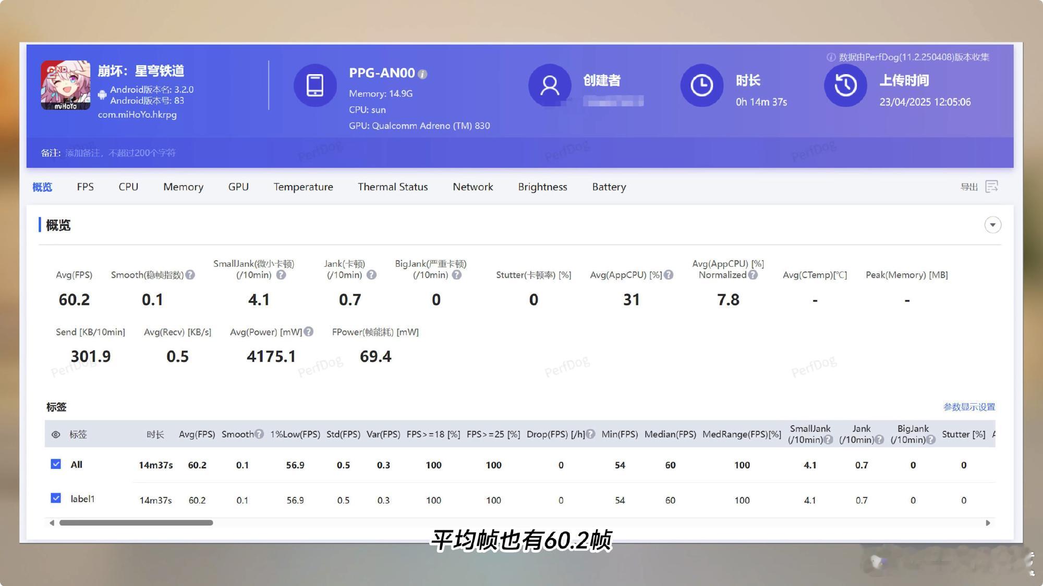1043x586 pixels.
Task: Switch to the CPU tab
Action: click(x=128, y=187)
